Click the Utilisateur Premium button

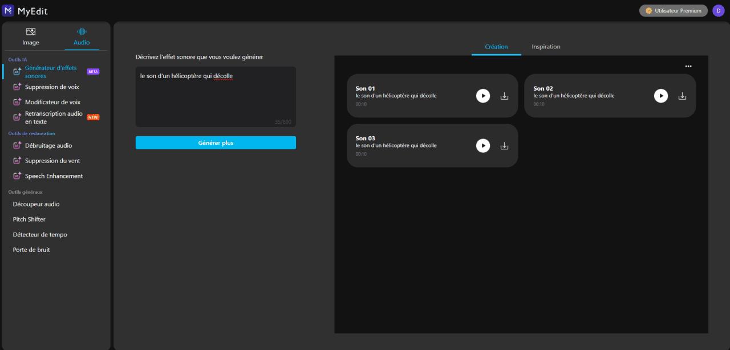[x=674, y=10]
